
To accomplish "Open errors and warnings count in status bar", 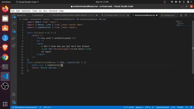I will click(47, 107).
